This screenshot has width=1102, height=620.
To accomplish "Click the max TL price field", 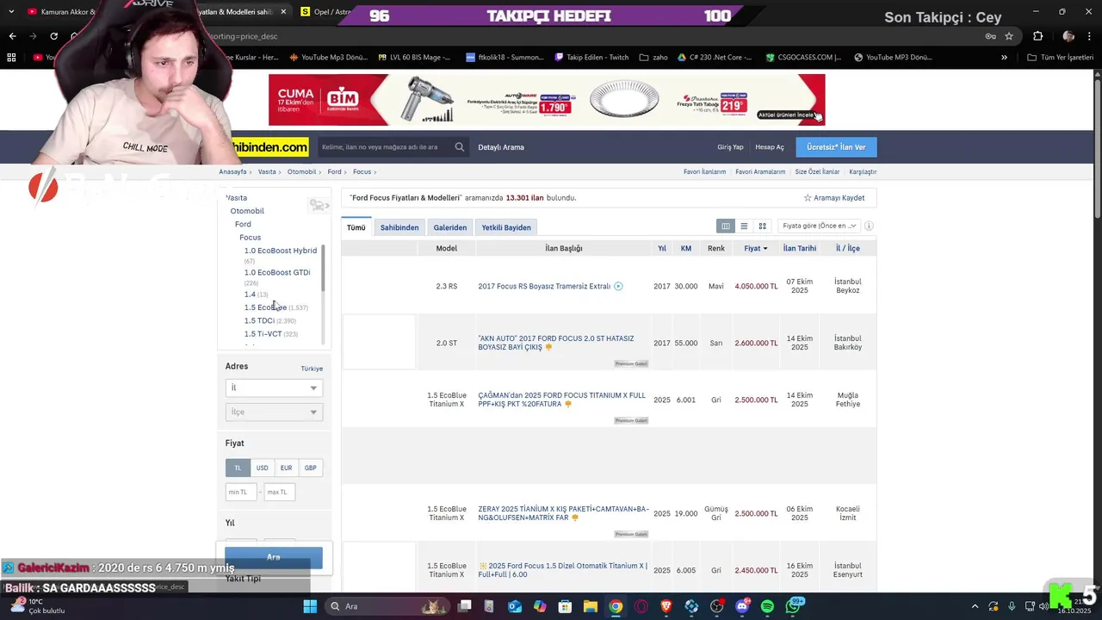I will (279, 492).
